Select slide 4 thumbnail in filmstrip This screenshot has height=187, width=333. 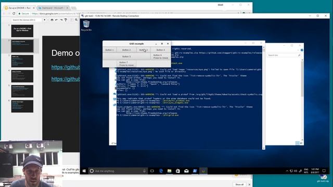(22, 76)
